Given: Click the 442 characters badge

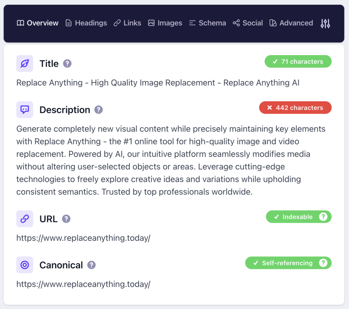Looking at the screenshot, I should pyautogui.click(x=295, y=108).
